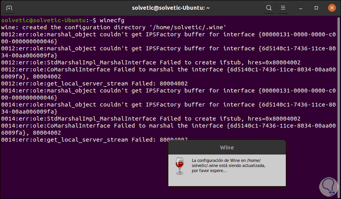The height and width of the screenshot is (199, 341).
Task: Click the terminal search icon
Action: (269, 8)
